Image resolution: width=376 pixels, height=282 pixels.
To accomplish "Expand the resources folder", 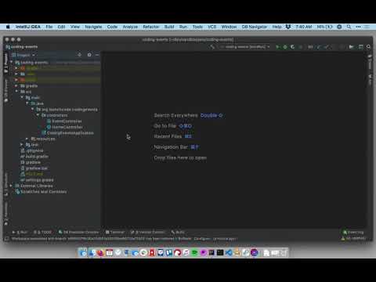I will (27, 139).
